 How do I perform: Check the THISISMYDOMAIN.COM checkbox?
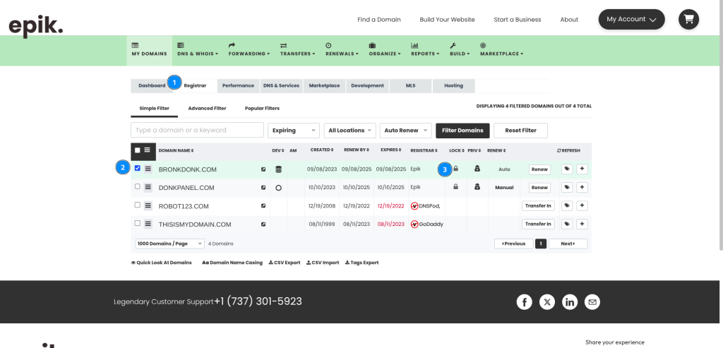138,223
